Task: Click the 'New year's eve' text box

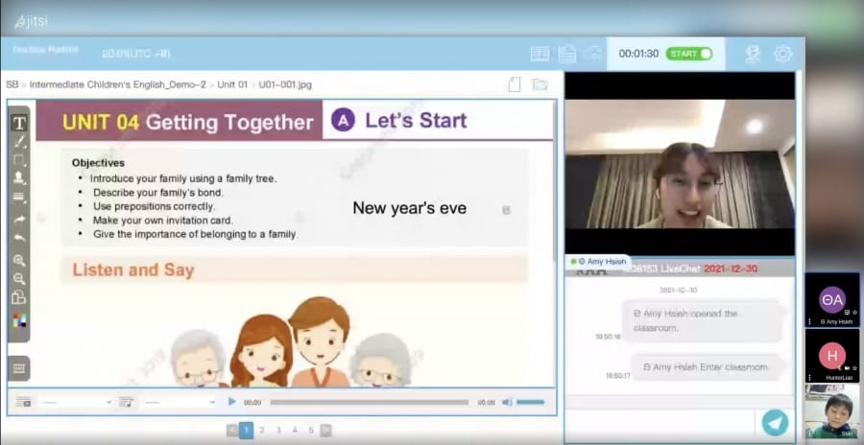Action: coord(409,207)
